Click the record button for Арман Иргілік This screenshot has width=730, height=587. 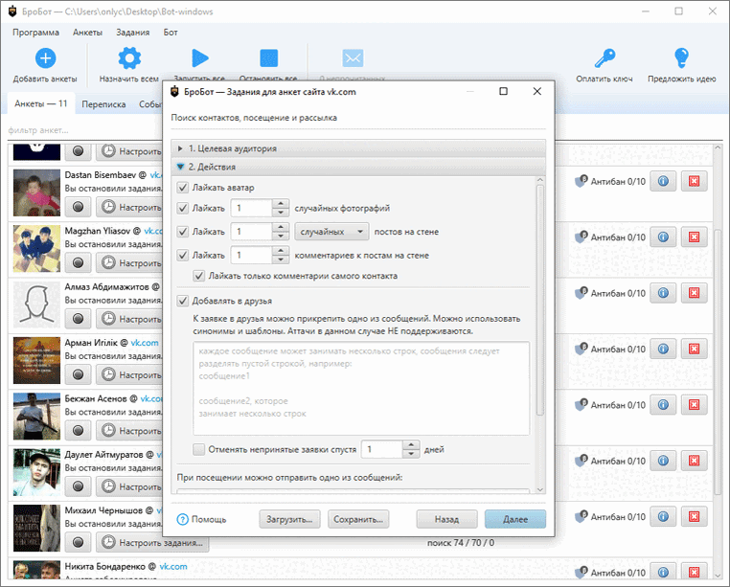[x=78, y=374]
